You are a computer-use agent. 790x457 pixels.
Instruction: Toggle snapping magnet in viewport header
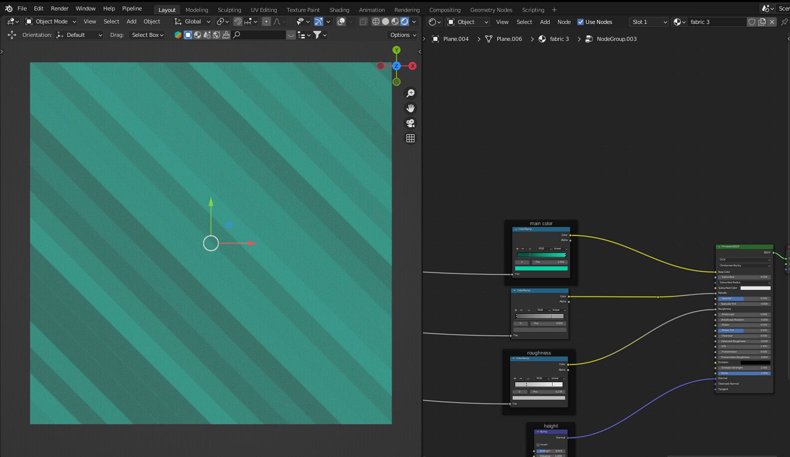238,21
